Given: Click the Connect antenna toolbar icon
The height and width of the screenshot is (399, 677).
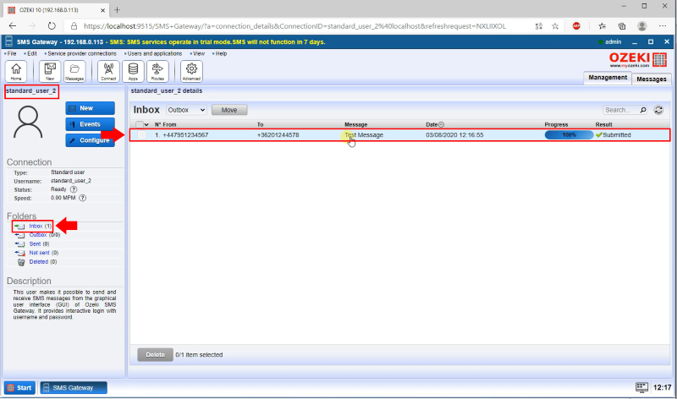Looking at the screenshot, I should (108, 71).
